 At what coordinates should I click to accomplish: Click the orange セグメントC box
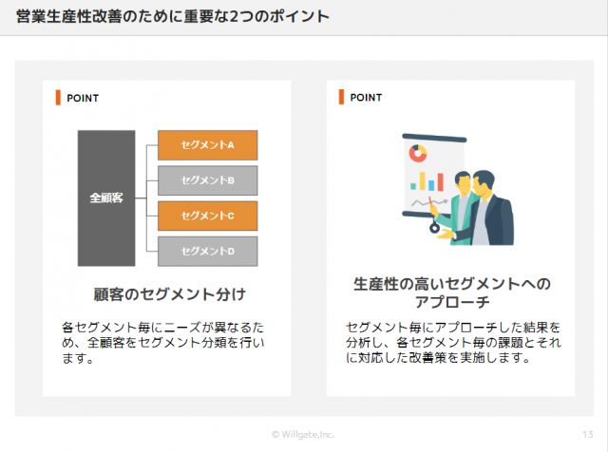[207, 216]
